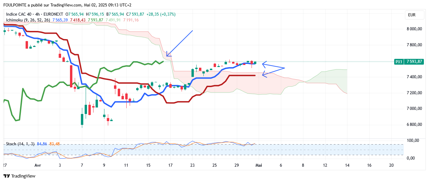Click the change value +28,35 (+0,37%)

pyautogui.click(x=161, y=14)
